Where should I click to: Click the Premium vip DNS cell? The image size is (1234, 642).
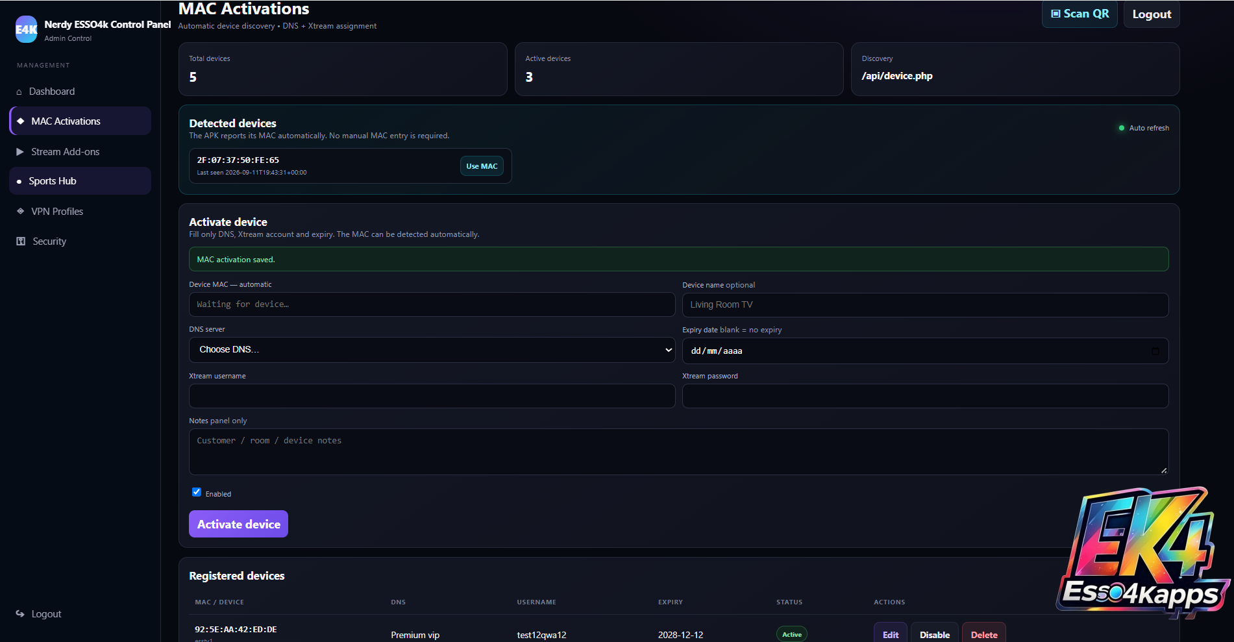(x=415, y=635)
